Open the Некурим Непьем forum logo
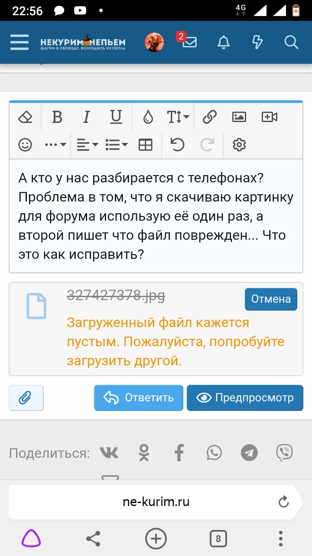 coord(83,42)
